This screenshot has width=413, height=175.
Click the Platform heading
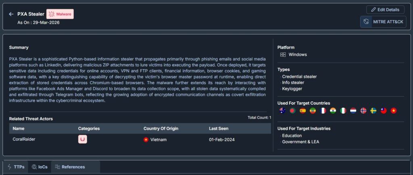coord(286,47)
